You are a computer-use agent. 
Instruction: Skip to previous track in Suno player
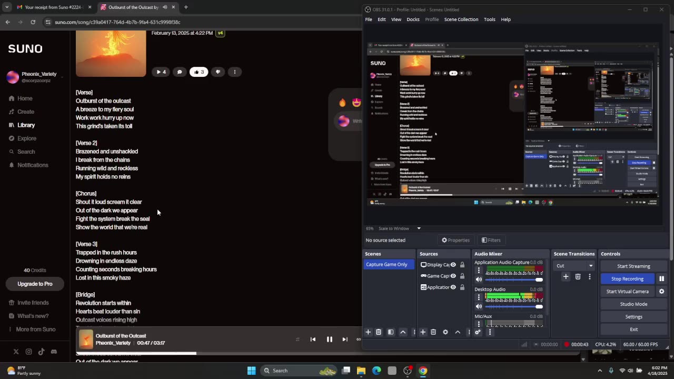point(313,340)
